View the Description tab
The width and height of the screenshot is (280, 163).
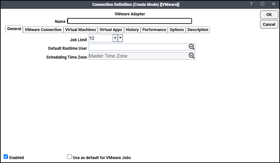tap(198, 30)
